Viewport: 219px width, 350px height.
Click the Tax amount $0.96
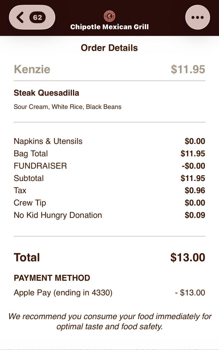[x=195, y=191]
